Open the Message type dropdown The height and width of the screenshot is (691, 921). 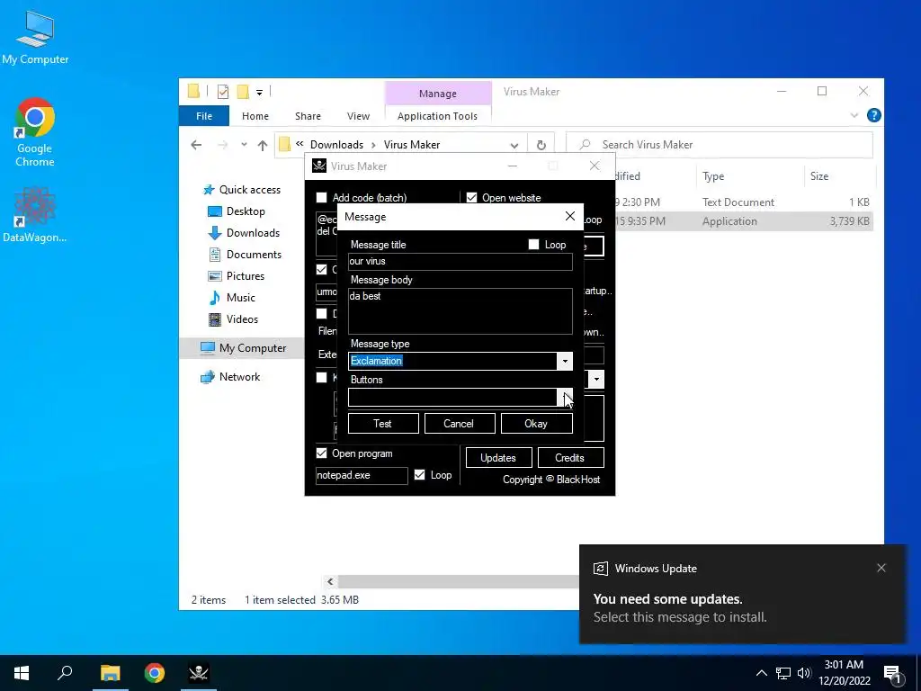coord(565,361)
